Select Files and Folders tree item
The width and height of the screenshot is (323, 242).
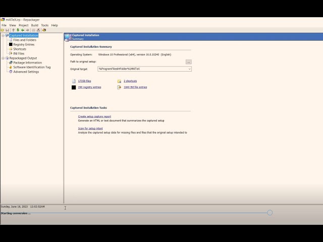[25, 40]
